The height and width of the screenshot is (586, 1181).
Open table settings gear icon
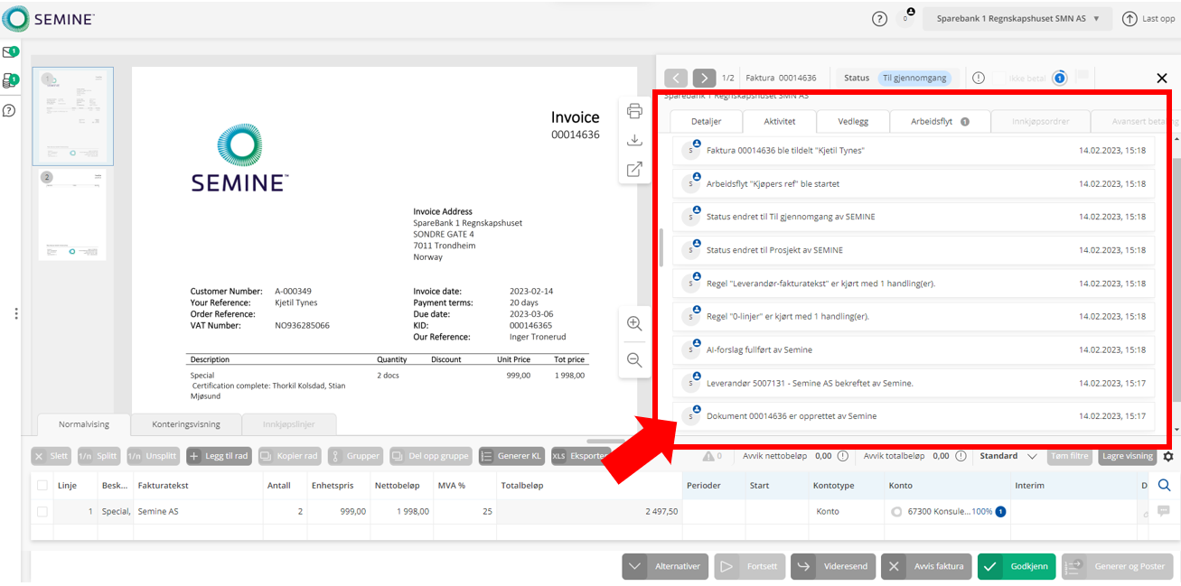click(x=1167, y=456)
